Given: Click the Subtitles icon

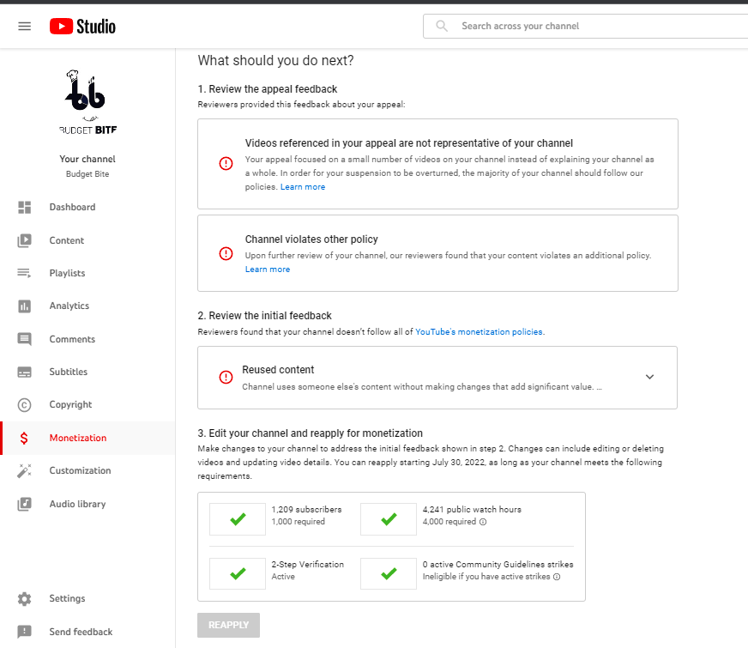Looking at the screenshot, I should pyautogui.click(x=24, y=372).
